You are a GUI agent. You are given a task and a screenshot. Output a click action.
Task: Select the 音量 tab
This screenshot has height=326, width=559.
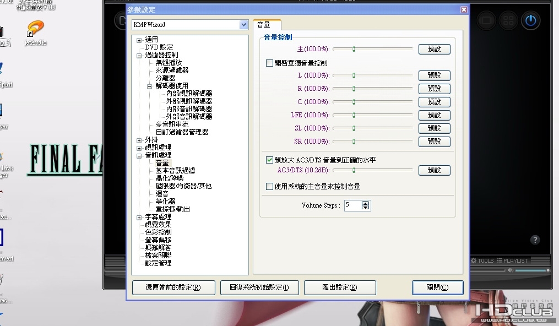[267, 25]
